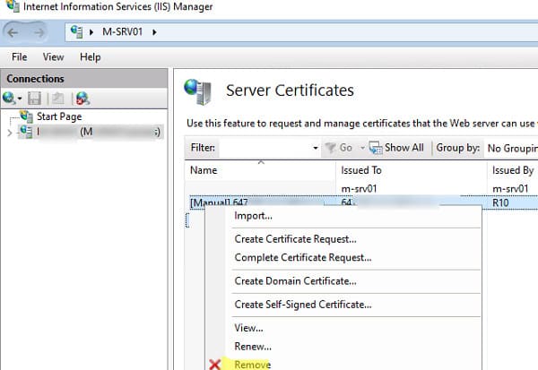Open the Filter dropdown arrow
Image resolution: width=538 pixels, height=370 pixels.
[315, 148]
